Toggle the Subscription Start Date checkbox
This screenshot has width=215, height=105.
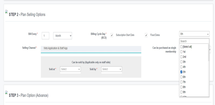coord(112,35)
